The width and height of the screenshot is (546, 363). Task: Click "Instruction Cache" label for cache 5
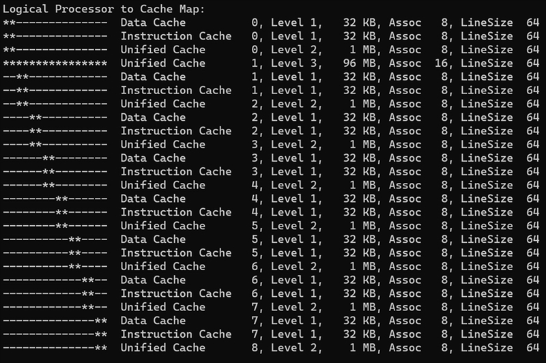(x=176, y=252)
